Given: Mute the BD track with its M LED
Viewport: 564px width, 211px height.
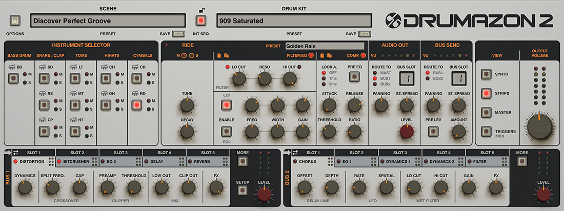Looking at the screenshot, I should pos(24,74).
